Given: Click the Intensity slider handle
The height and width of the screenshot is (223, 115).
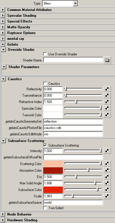Looking at the screenshot, I should (101, 151).
